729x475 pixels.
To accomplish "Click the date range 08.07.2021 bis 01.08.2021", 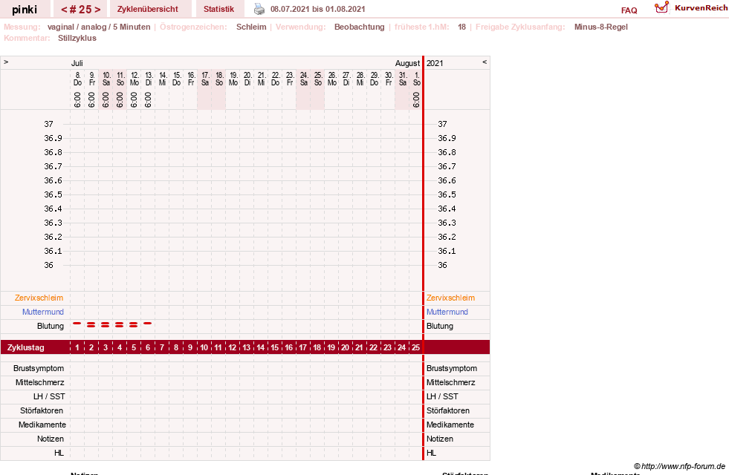I will [x=317, y=9].
